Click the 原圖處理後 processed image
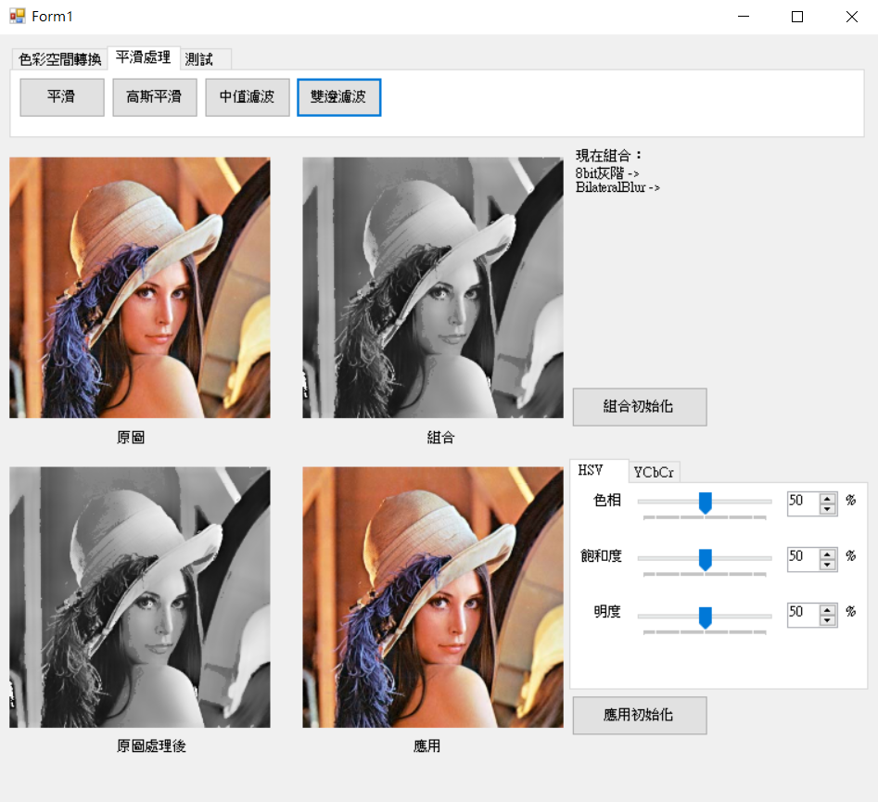Image resolution: width=878 pixels, height=802 pixels. pos(140,597)
